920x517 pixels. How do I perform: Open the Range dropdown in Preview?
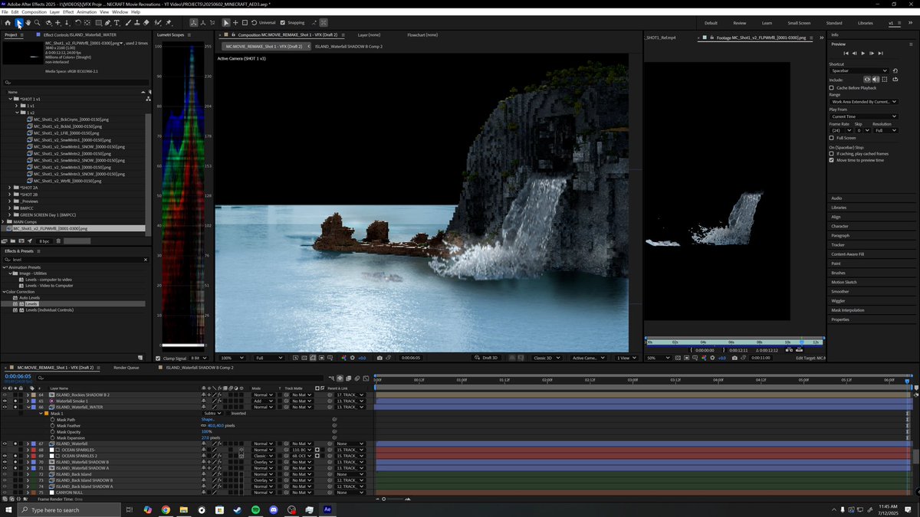863,101
